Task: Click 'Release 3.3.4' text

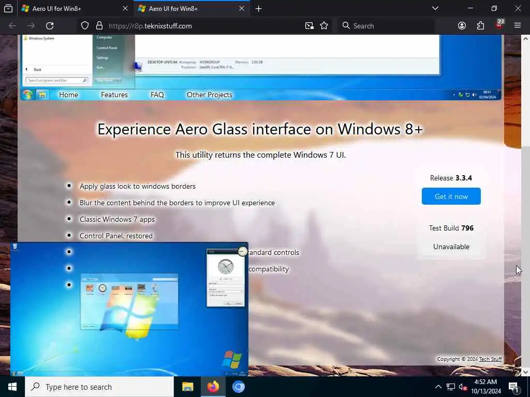Action: tap(451, 178)
